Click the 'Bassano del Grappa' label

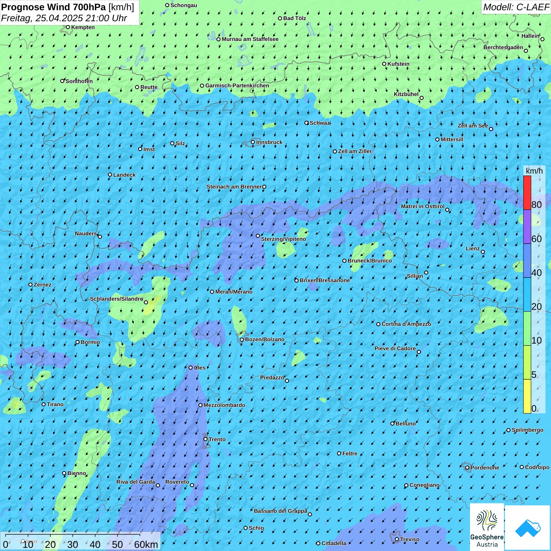[281, 511]
